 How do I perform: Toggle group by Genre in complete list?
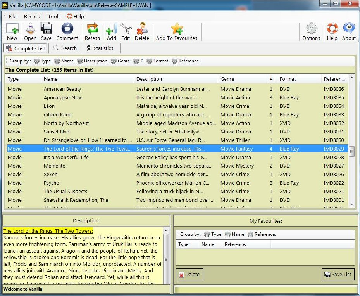(x=120, y=61)
